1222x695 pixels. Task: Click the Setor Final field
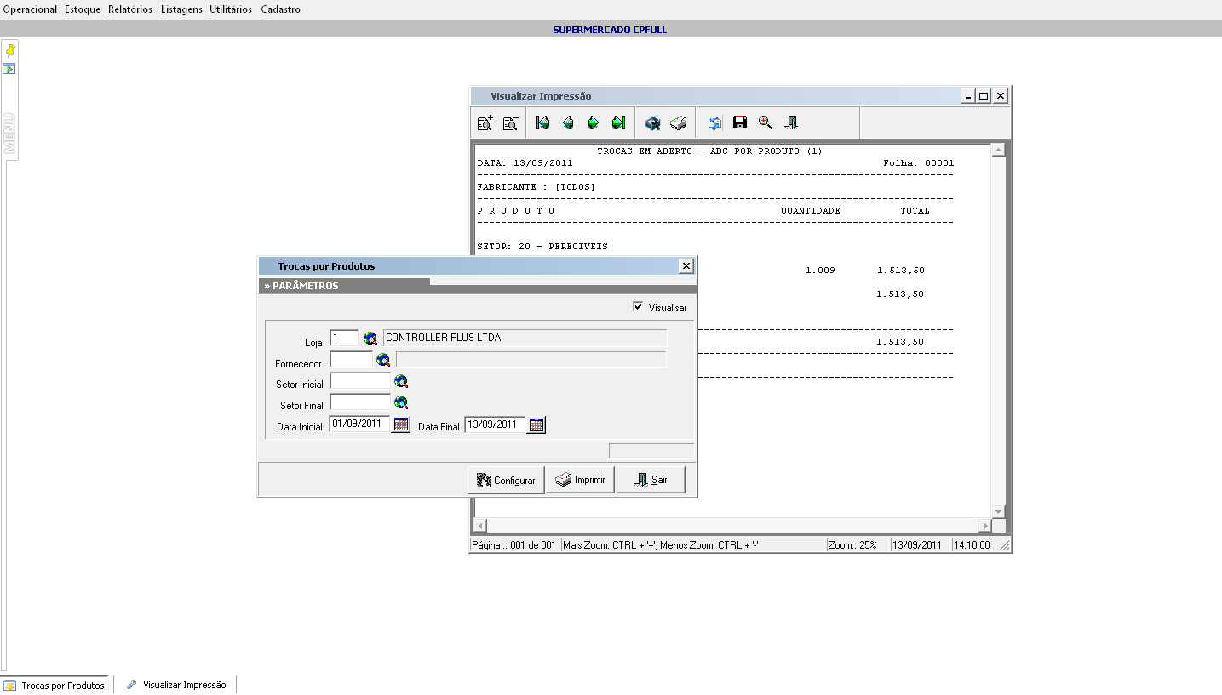[x=360, y=402]
